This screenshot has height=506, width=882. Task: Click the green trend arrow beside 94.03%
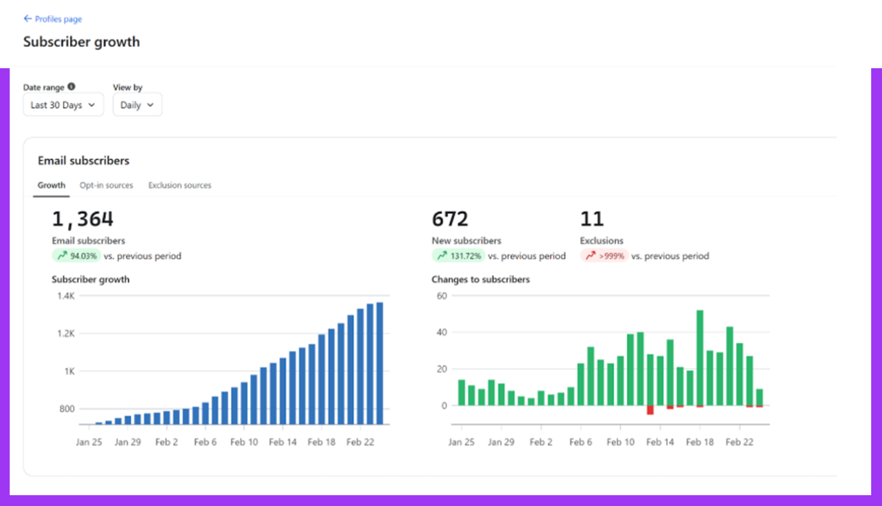[62, 256]
